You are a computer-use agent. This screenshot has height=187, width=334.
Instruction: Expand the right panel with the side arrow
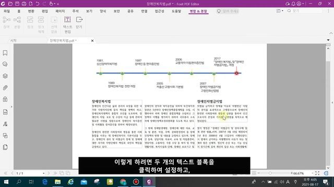coord(332,103)
